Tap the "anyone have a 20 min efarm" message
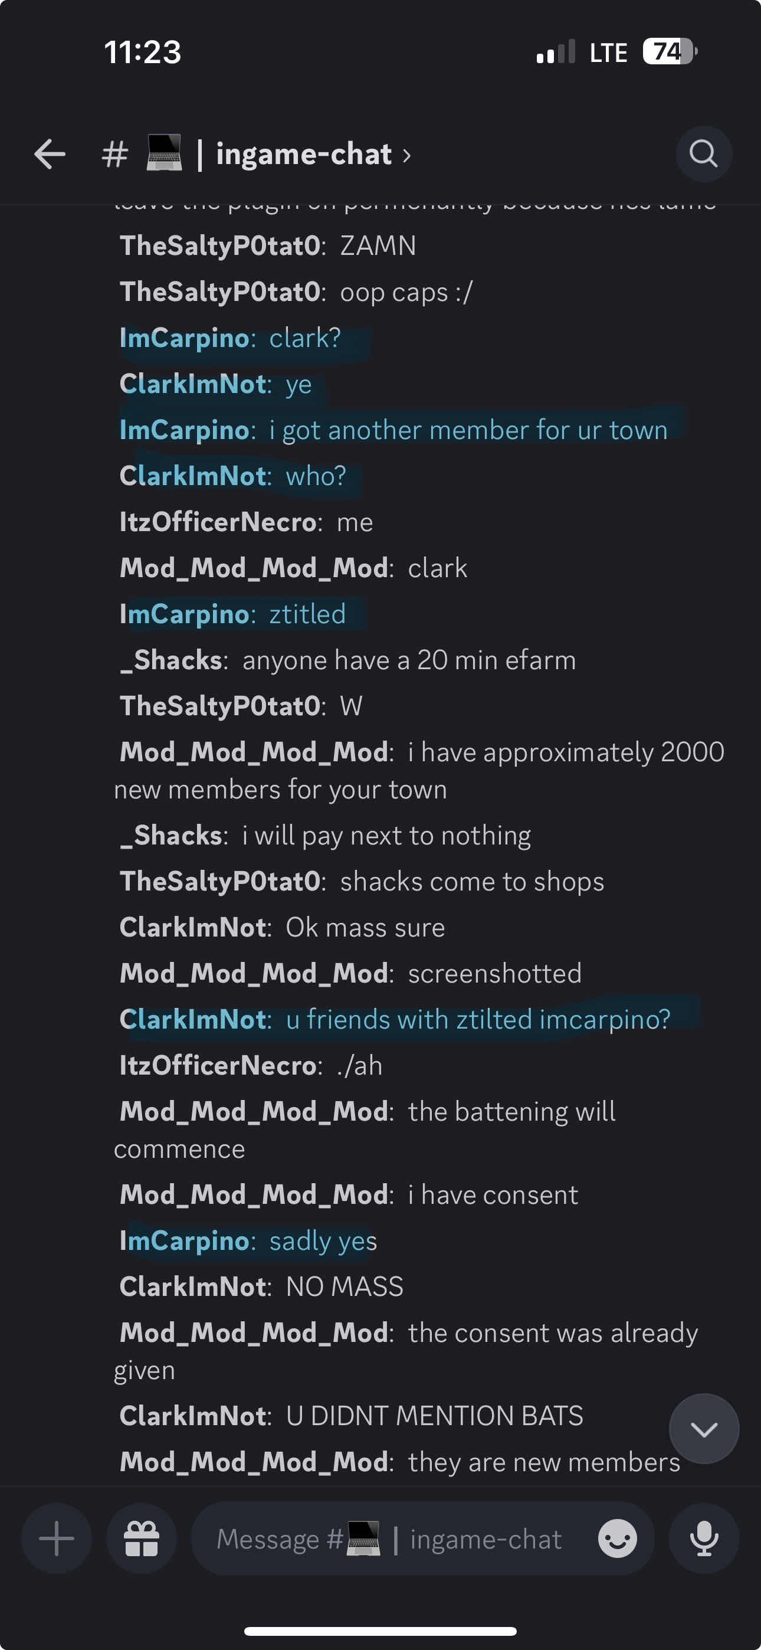This screenshot has width=761, height=1650. [x=409, y=660]
